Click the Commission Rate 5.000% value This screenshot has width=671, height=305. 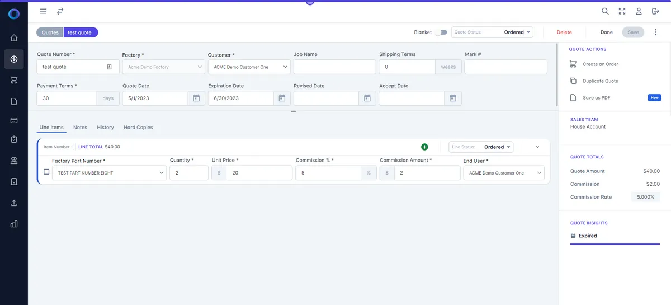click(645, 197)
